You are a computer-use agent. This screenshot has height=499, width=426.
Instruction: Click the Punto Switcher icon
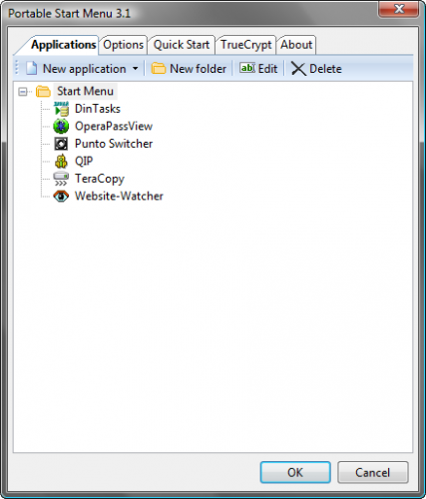[61, 144]
